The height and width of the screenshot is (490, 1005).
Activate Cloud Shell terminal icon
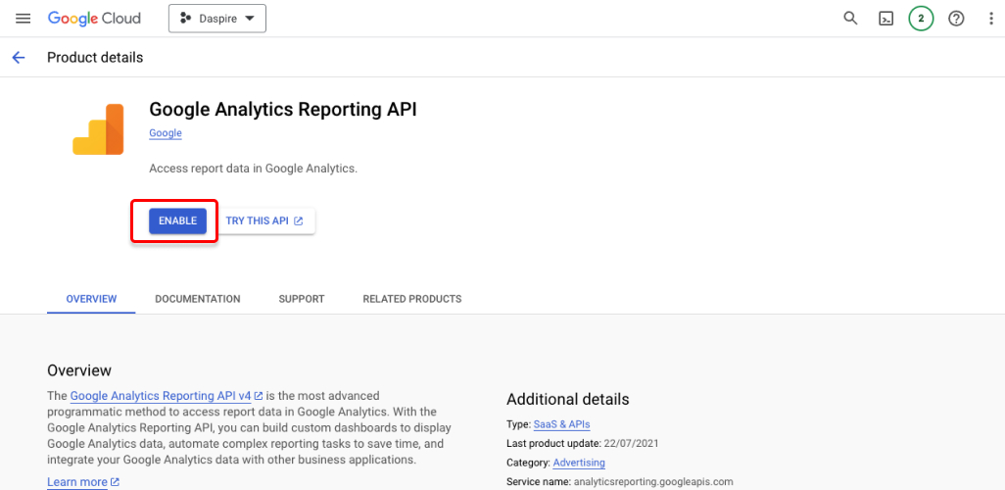point(885,19)
